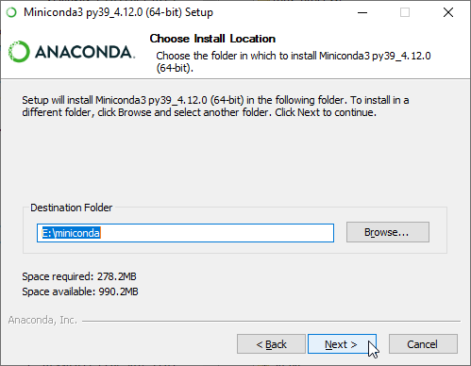Click the window title text Miniconda3 Setup
The height and width of the screenshot is (366, 471).
pyautogui.click(x=118, y=12)
